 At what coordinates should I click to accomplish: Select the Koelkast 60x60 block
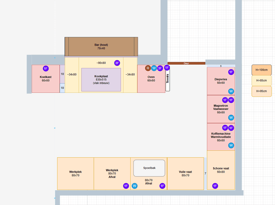tap(46, 79)
